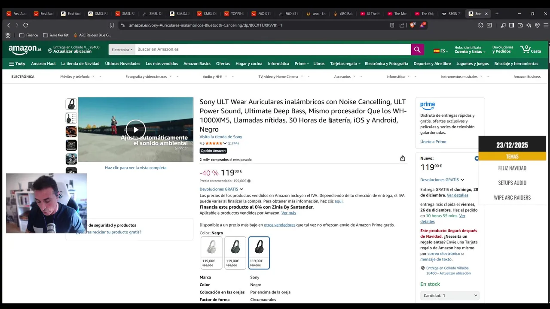
Task: Select the Negro black color variant
Action: [259, 253]
